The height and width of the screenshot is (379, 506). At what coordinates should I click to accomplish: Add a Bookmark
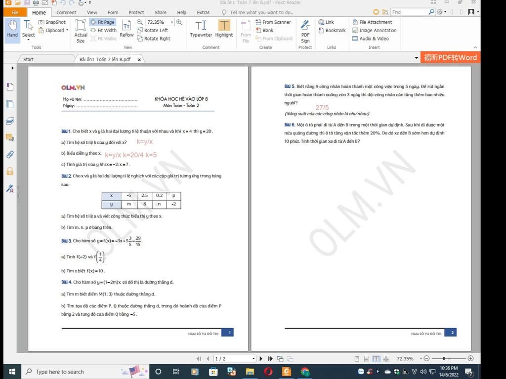(332, 30)
